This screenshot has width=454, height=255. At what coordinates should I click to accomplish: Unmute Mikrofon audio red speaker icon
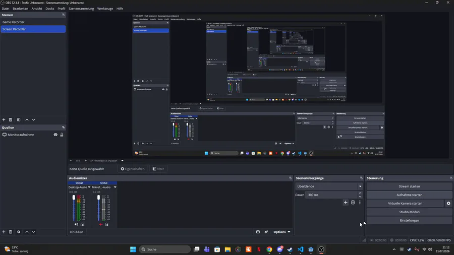pos(101,224)
